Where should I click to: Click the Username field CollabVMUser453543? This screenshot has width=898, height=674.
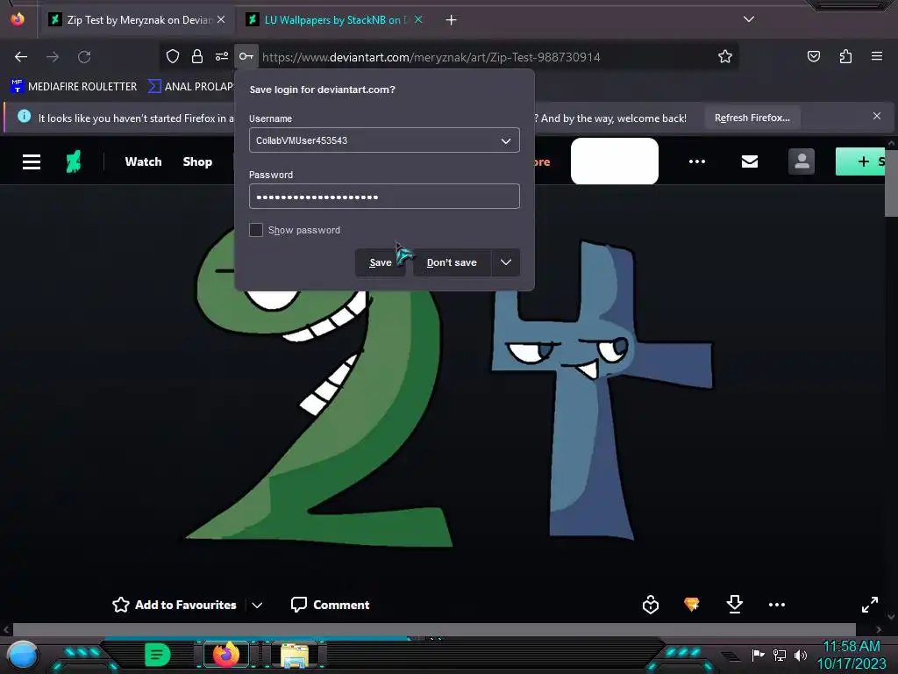click(384, 140)
